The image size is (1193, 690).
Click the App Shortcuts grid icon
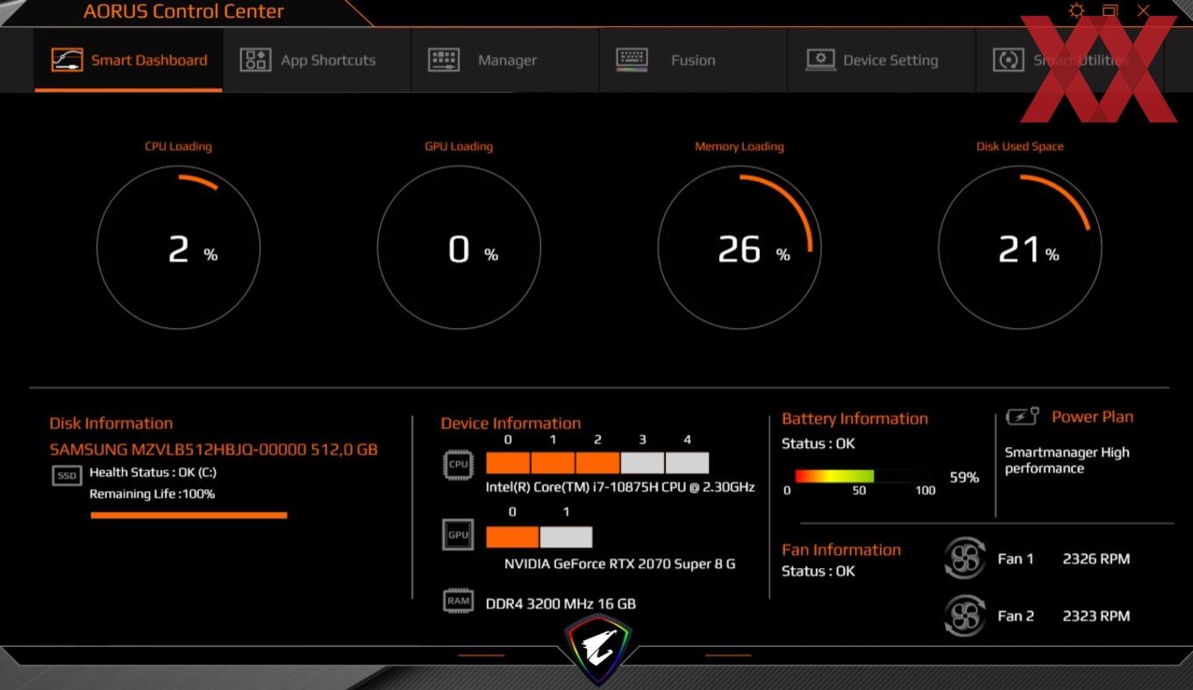click(255, 60)
